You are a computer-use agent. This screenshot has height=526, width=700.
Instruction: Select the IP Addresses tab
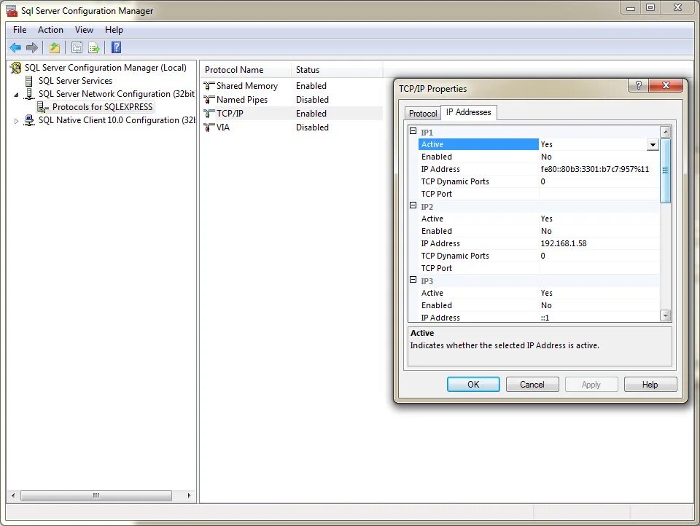468,112
